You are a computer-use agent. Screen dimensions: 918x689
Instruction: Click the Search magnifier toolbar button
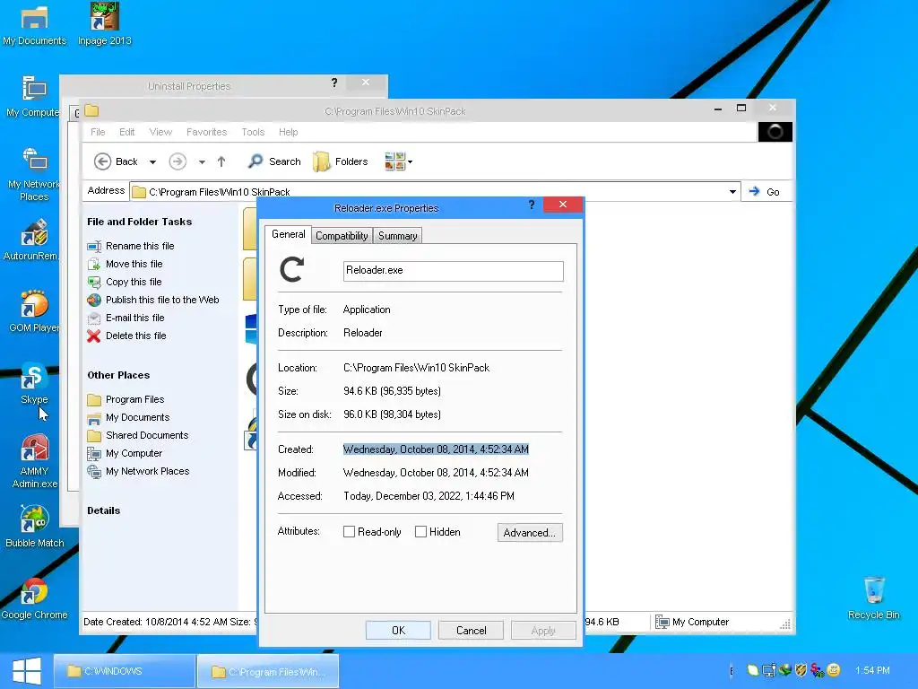pyautogui.click(x=274, y=161)
